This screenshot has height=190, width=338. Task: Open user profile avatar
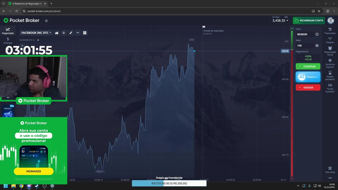pyautogui.click(x=331, y=20)
